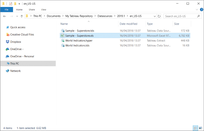
Task: Click the folder icon in title bar
Action: [3, 3]
